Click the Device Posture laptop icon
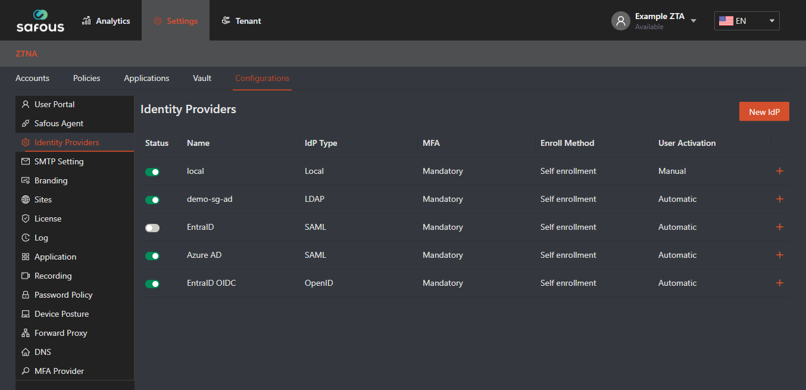This screenshot has height=390, width=806. point(26,314)
